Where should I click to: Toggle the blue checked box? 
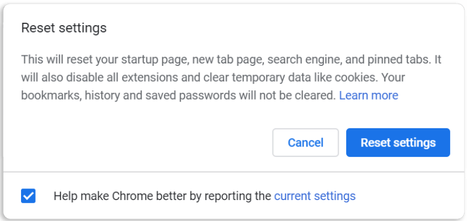tap(28, 196)
